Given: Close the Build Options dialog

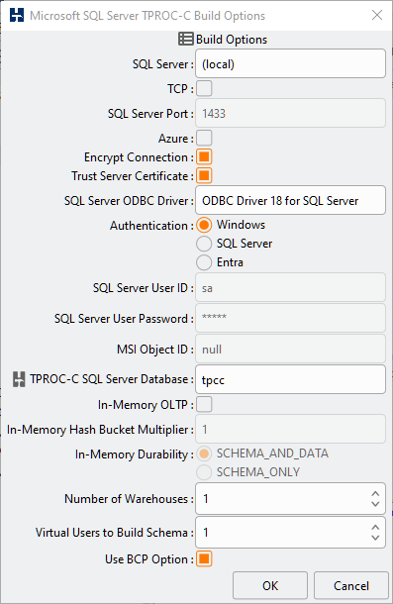Looking at the screenshot, I should 377,15.
